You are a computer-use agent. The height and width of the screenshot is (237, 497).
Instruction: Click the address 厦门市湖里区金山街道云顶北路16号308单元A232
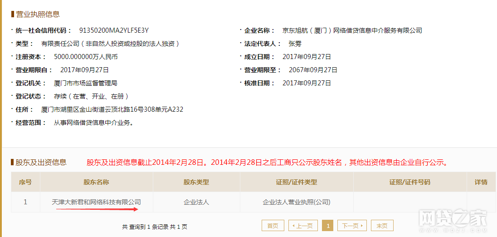112,109
